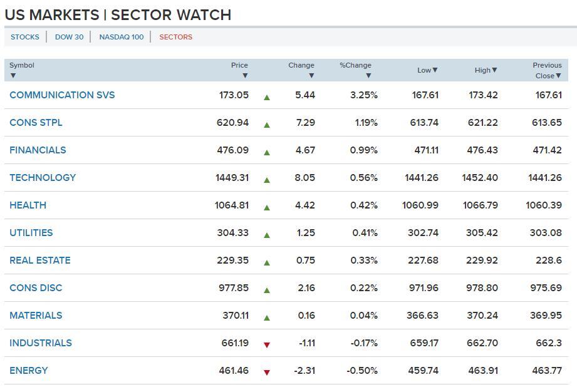Image resolution: width=577 pixels, height=392 pixels.
Task: Click the red down arrow for Industrials
Action: [x=267, y=344]
